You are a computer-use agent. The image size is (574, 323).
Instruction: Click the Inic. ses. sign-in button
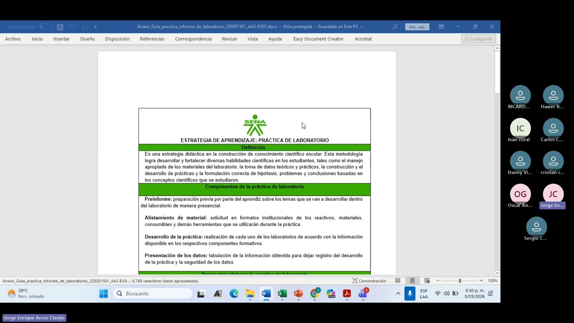coord(417,27)
